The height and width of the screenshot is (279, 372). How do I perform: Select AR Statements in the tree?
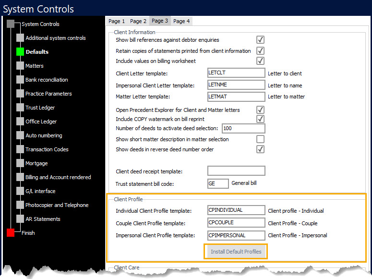point(43,219)
